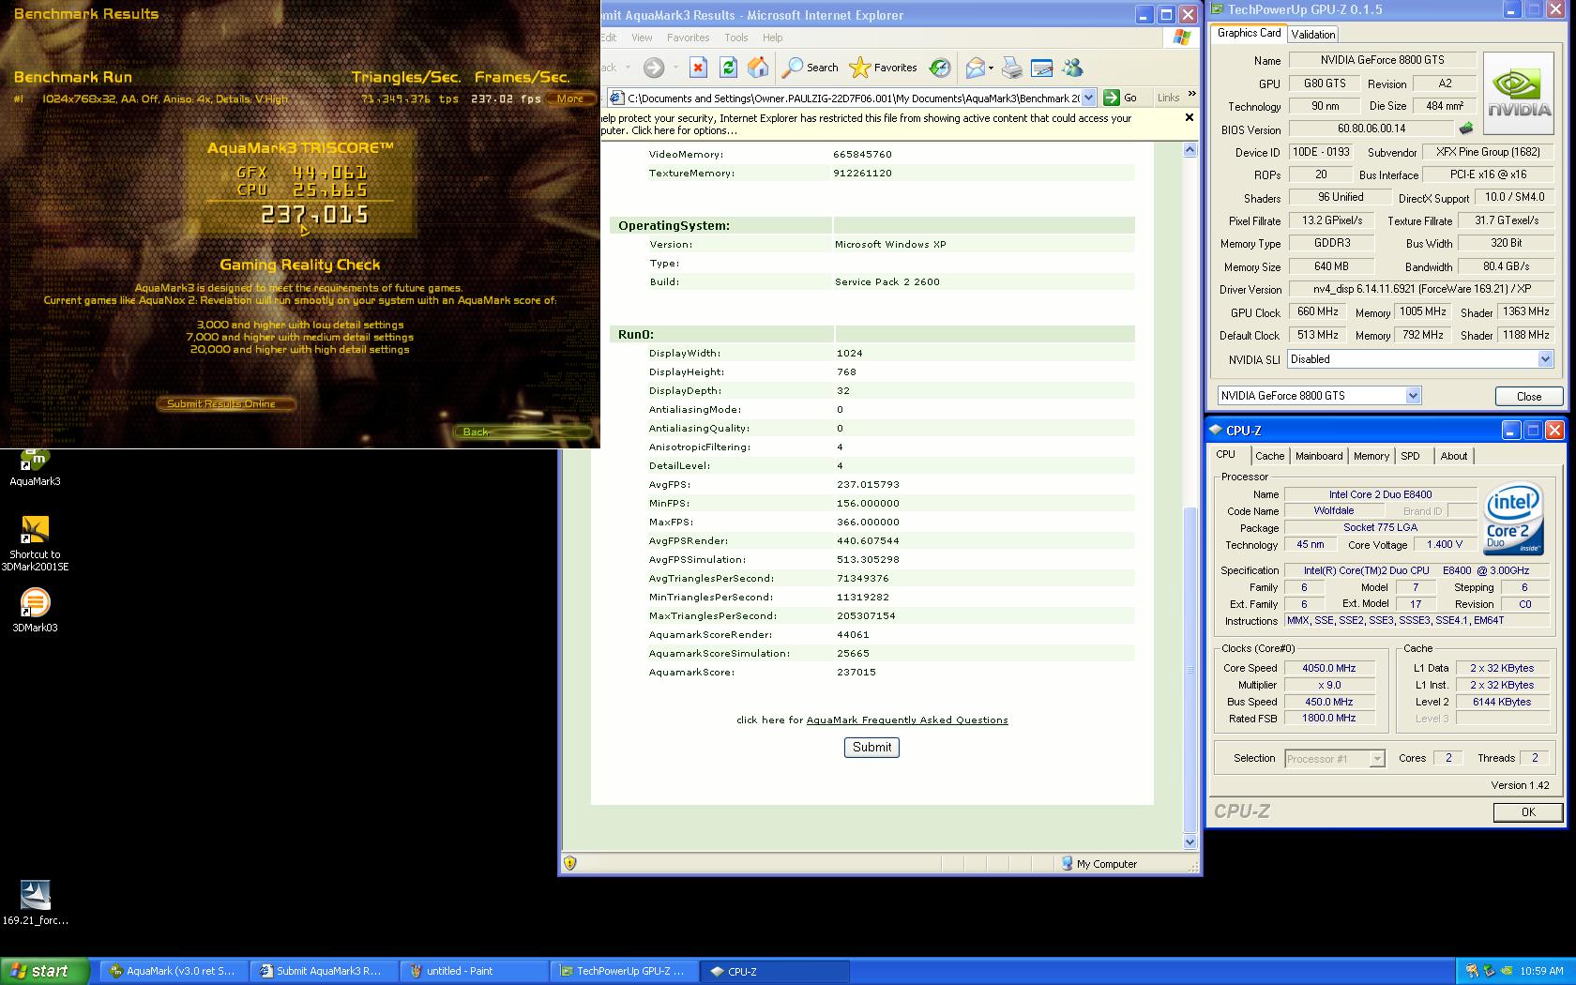The height and width of the screenshot is (985, 1576).
Task: Open the Tools menu in Internet Explorer
Action: click(735, 38)
